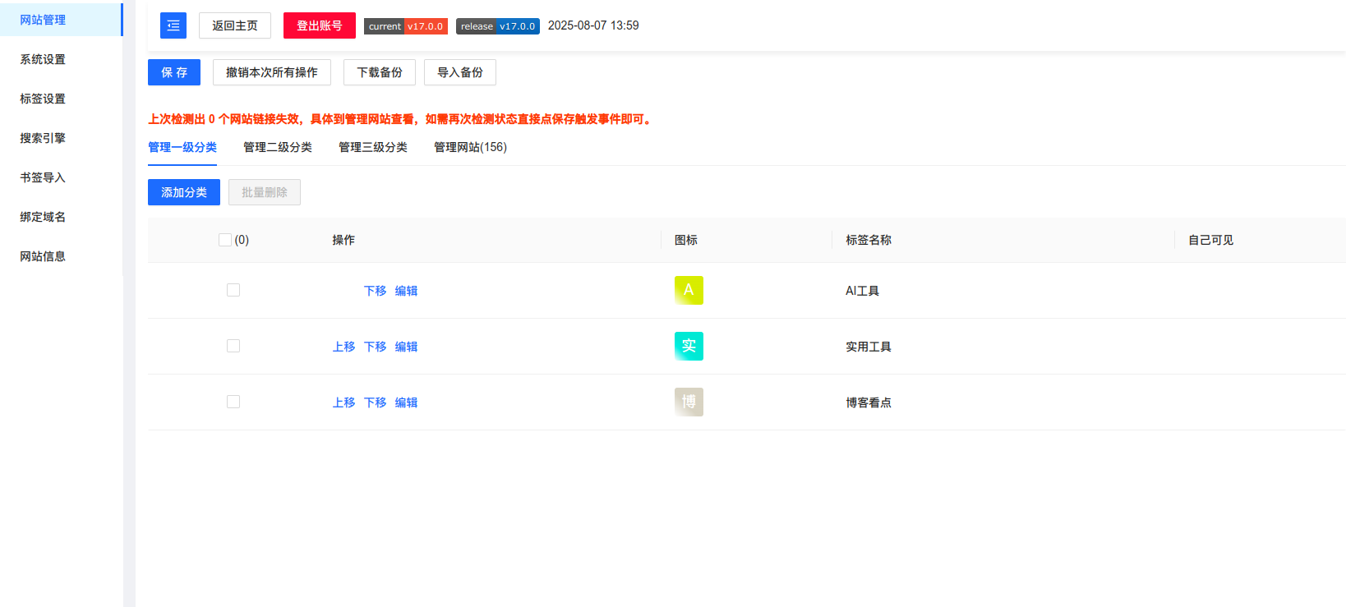Viewport: 1346px width, 607px height.
Task: Switch to 管理一级分类 tab
Action: coord(182,147)
